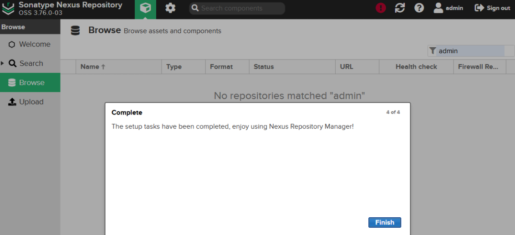Viewport: 515px width, 235px height.
Task: Click the URL column header
Action: point(357,66)
